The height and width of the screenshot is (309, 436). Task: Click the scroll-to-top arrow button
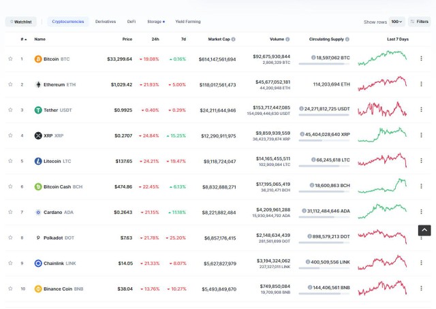424,230
